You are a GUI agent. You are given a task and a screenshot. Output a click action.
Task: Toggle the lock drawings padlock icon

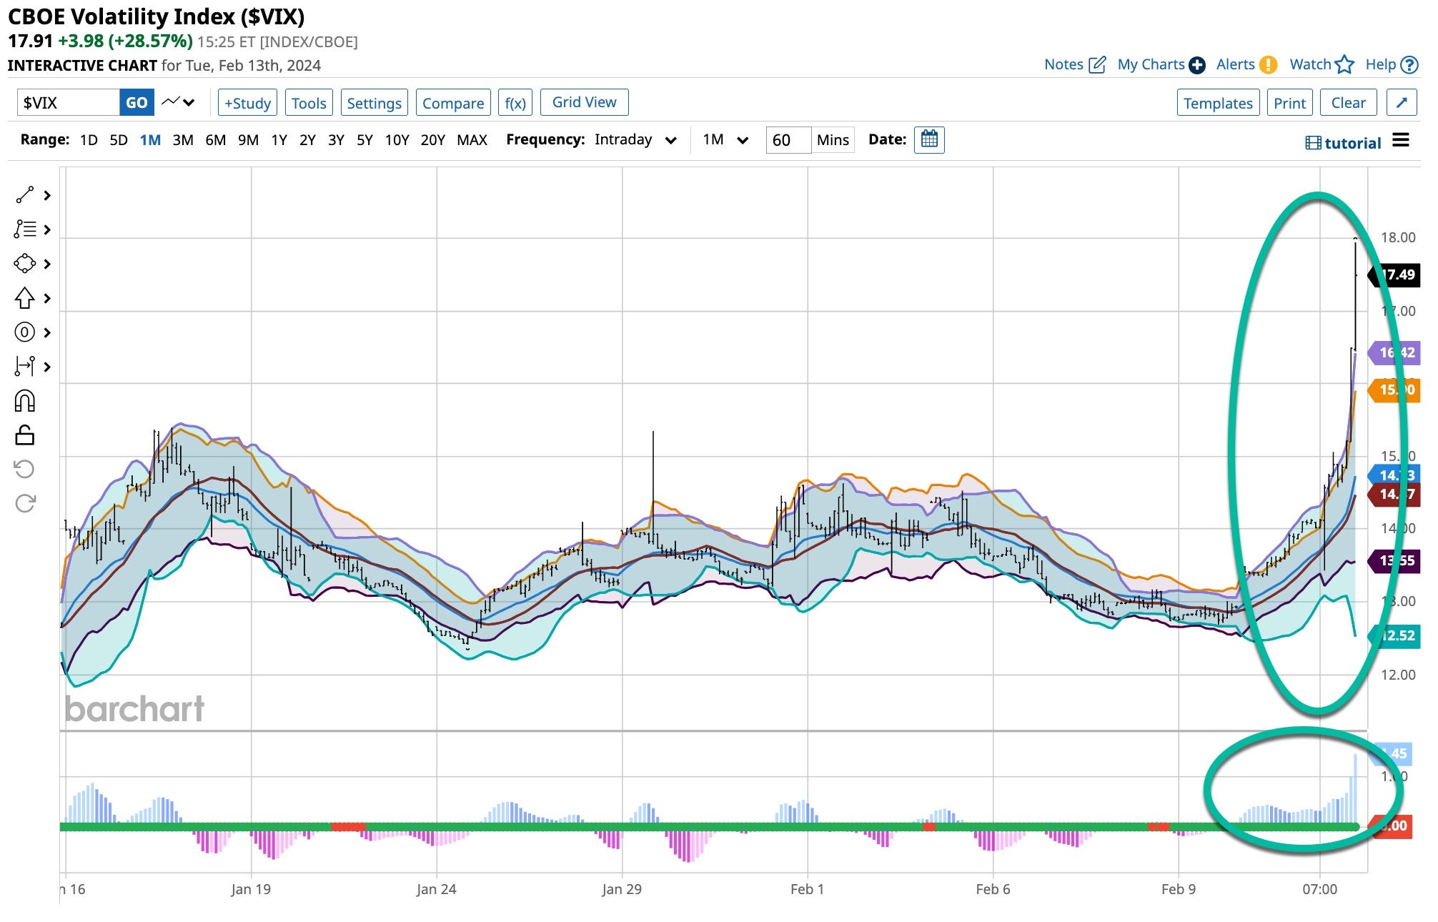[24, 435]
